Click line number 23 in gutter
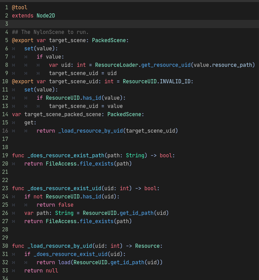 (5, 188)
